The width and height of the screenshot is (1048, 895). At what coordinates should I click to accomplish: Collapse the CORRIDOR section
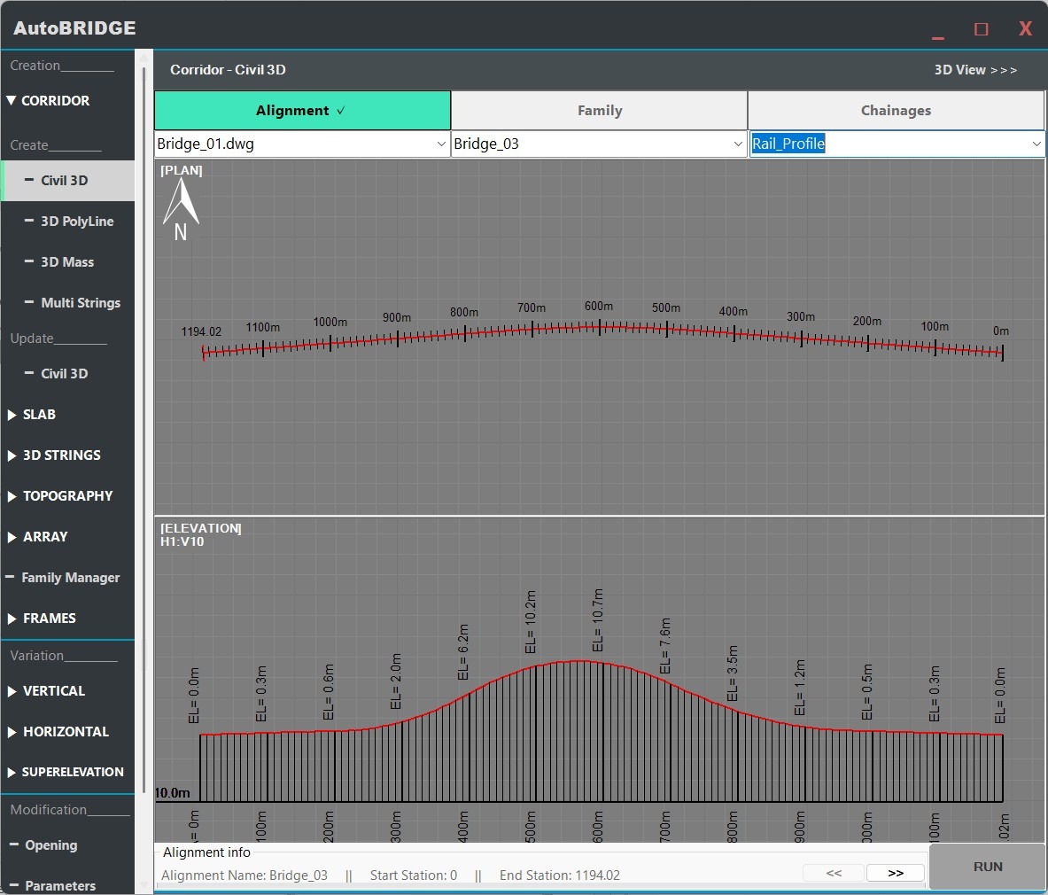pyautogui.click(x=55, y=101)
